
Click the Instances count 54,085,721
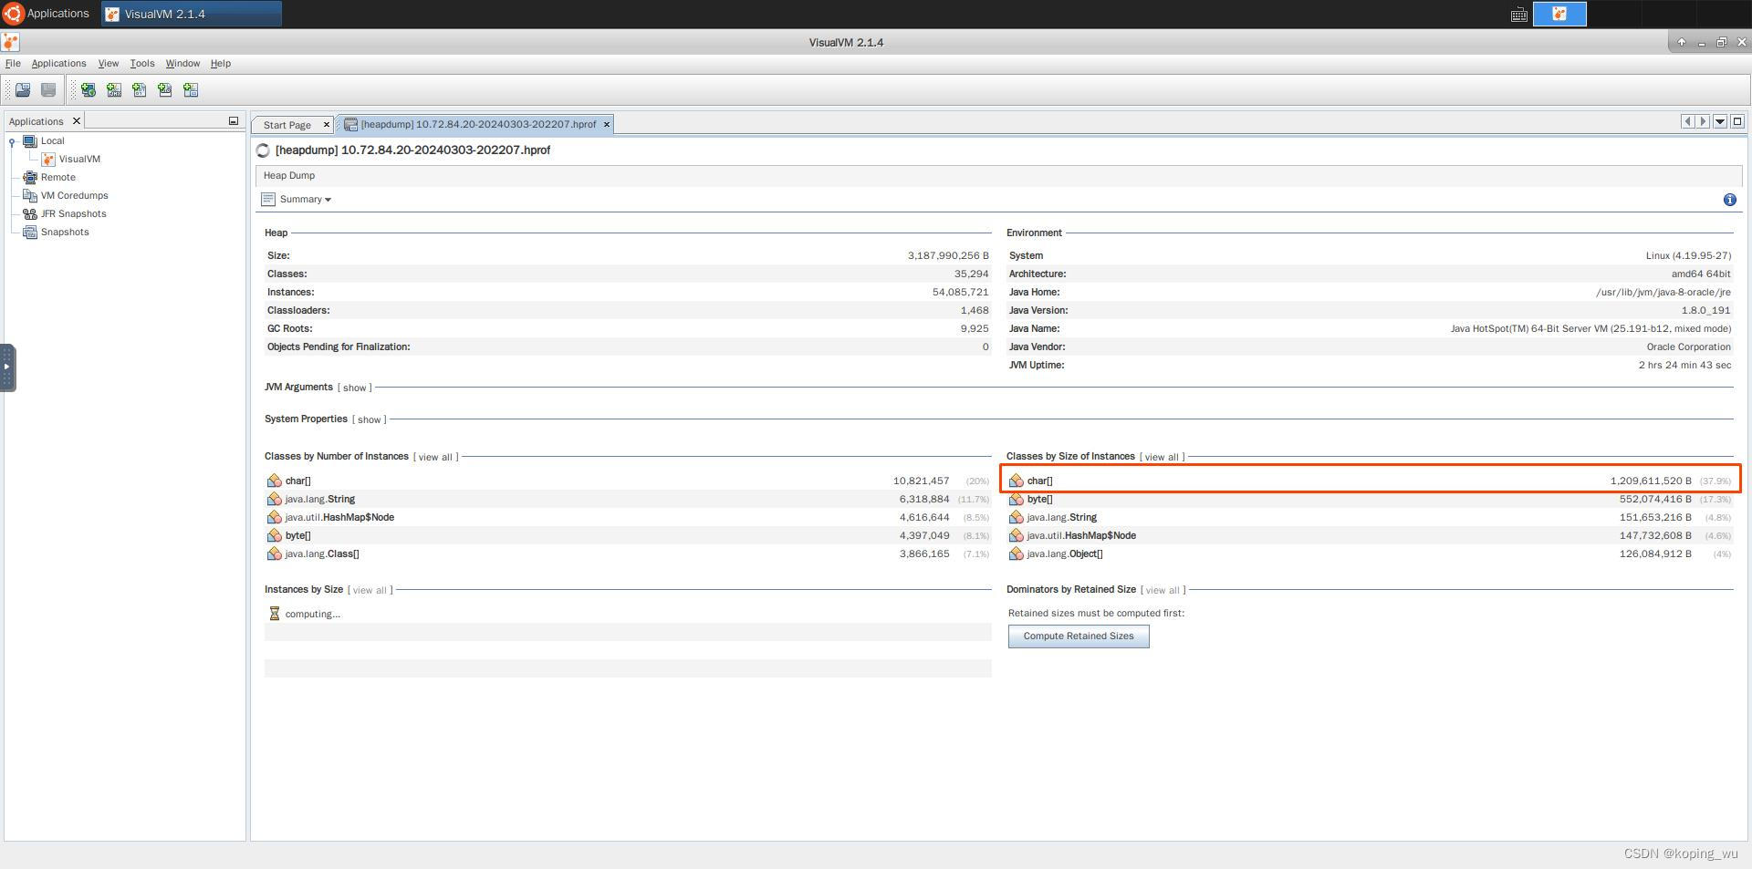tap(960, 292)
